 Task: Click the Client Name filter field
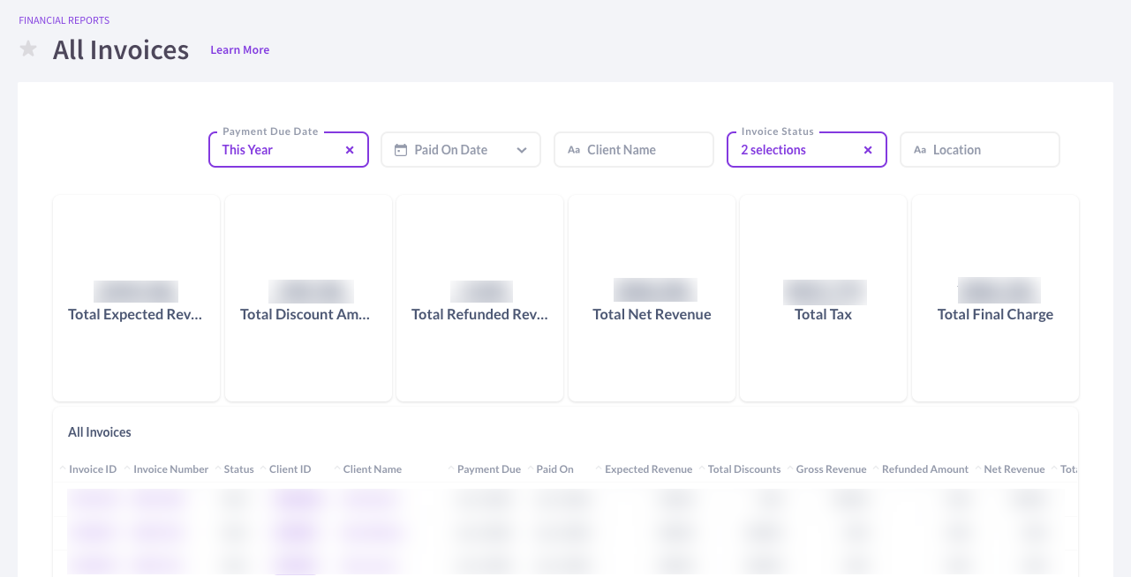tap(634, 150)
